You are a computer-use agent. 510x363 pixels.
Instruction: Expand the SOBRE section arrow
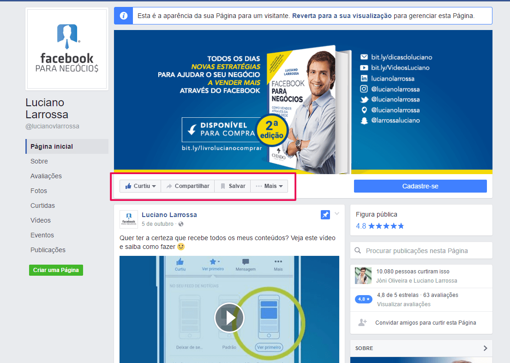point(485,348)
